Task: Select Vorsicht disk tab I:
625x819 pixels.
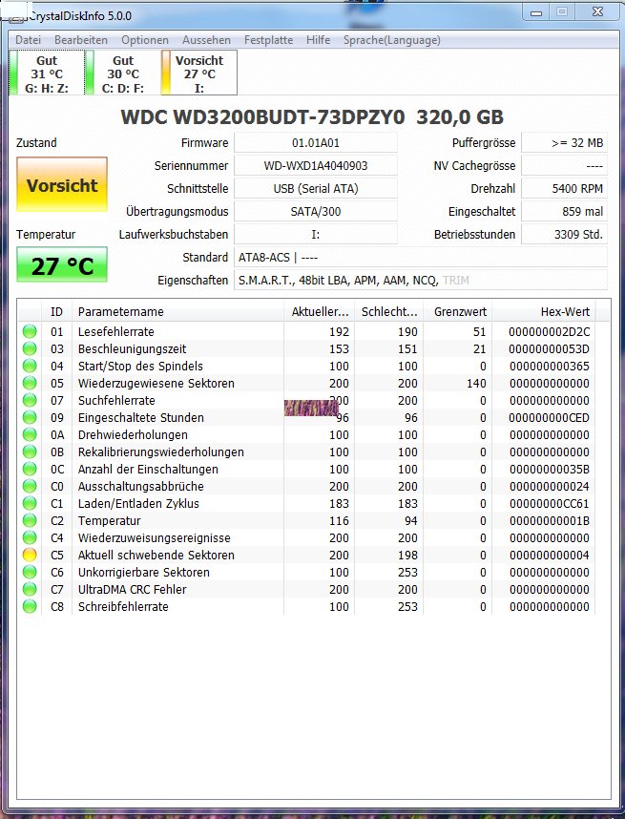Action: click(199, 73)
